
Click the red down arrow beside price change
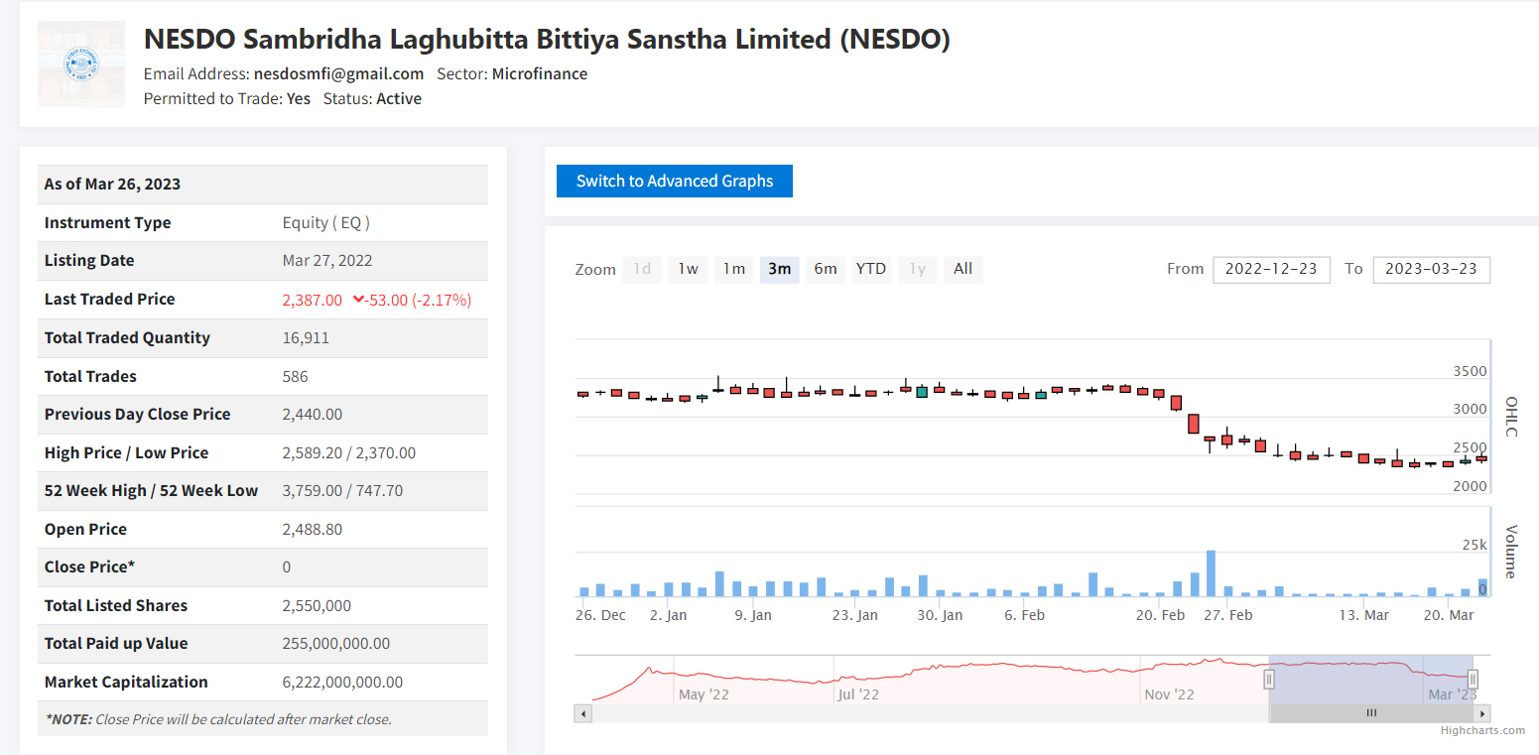pos(358,300)
